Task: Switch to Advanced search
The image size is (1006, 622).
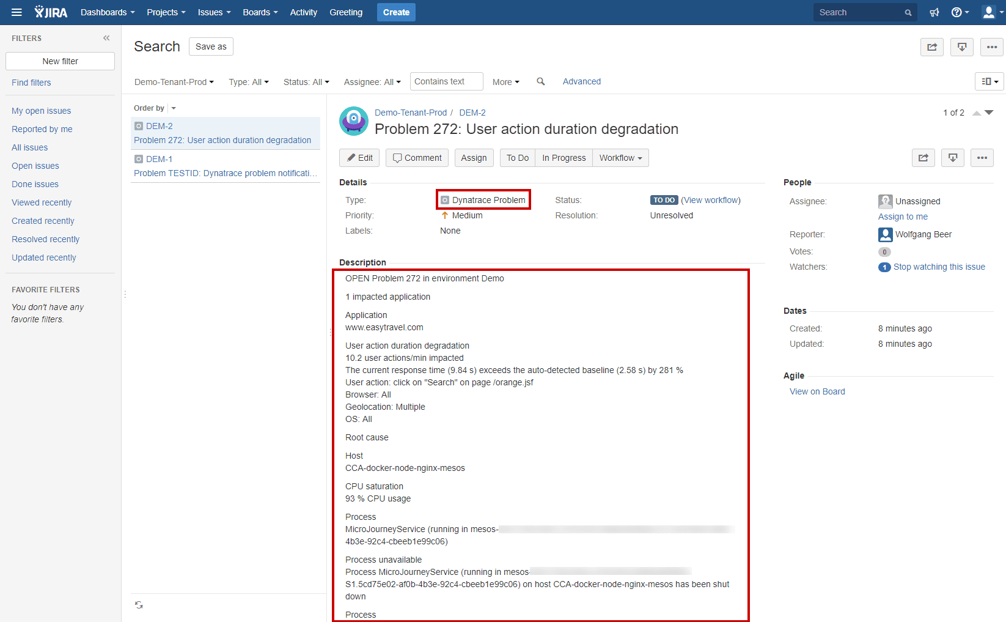Action: (x=581, y=81)
